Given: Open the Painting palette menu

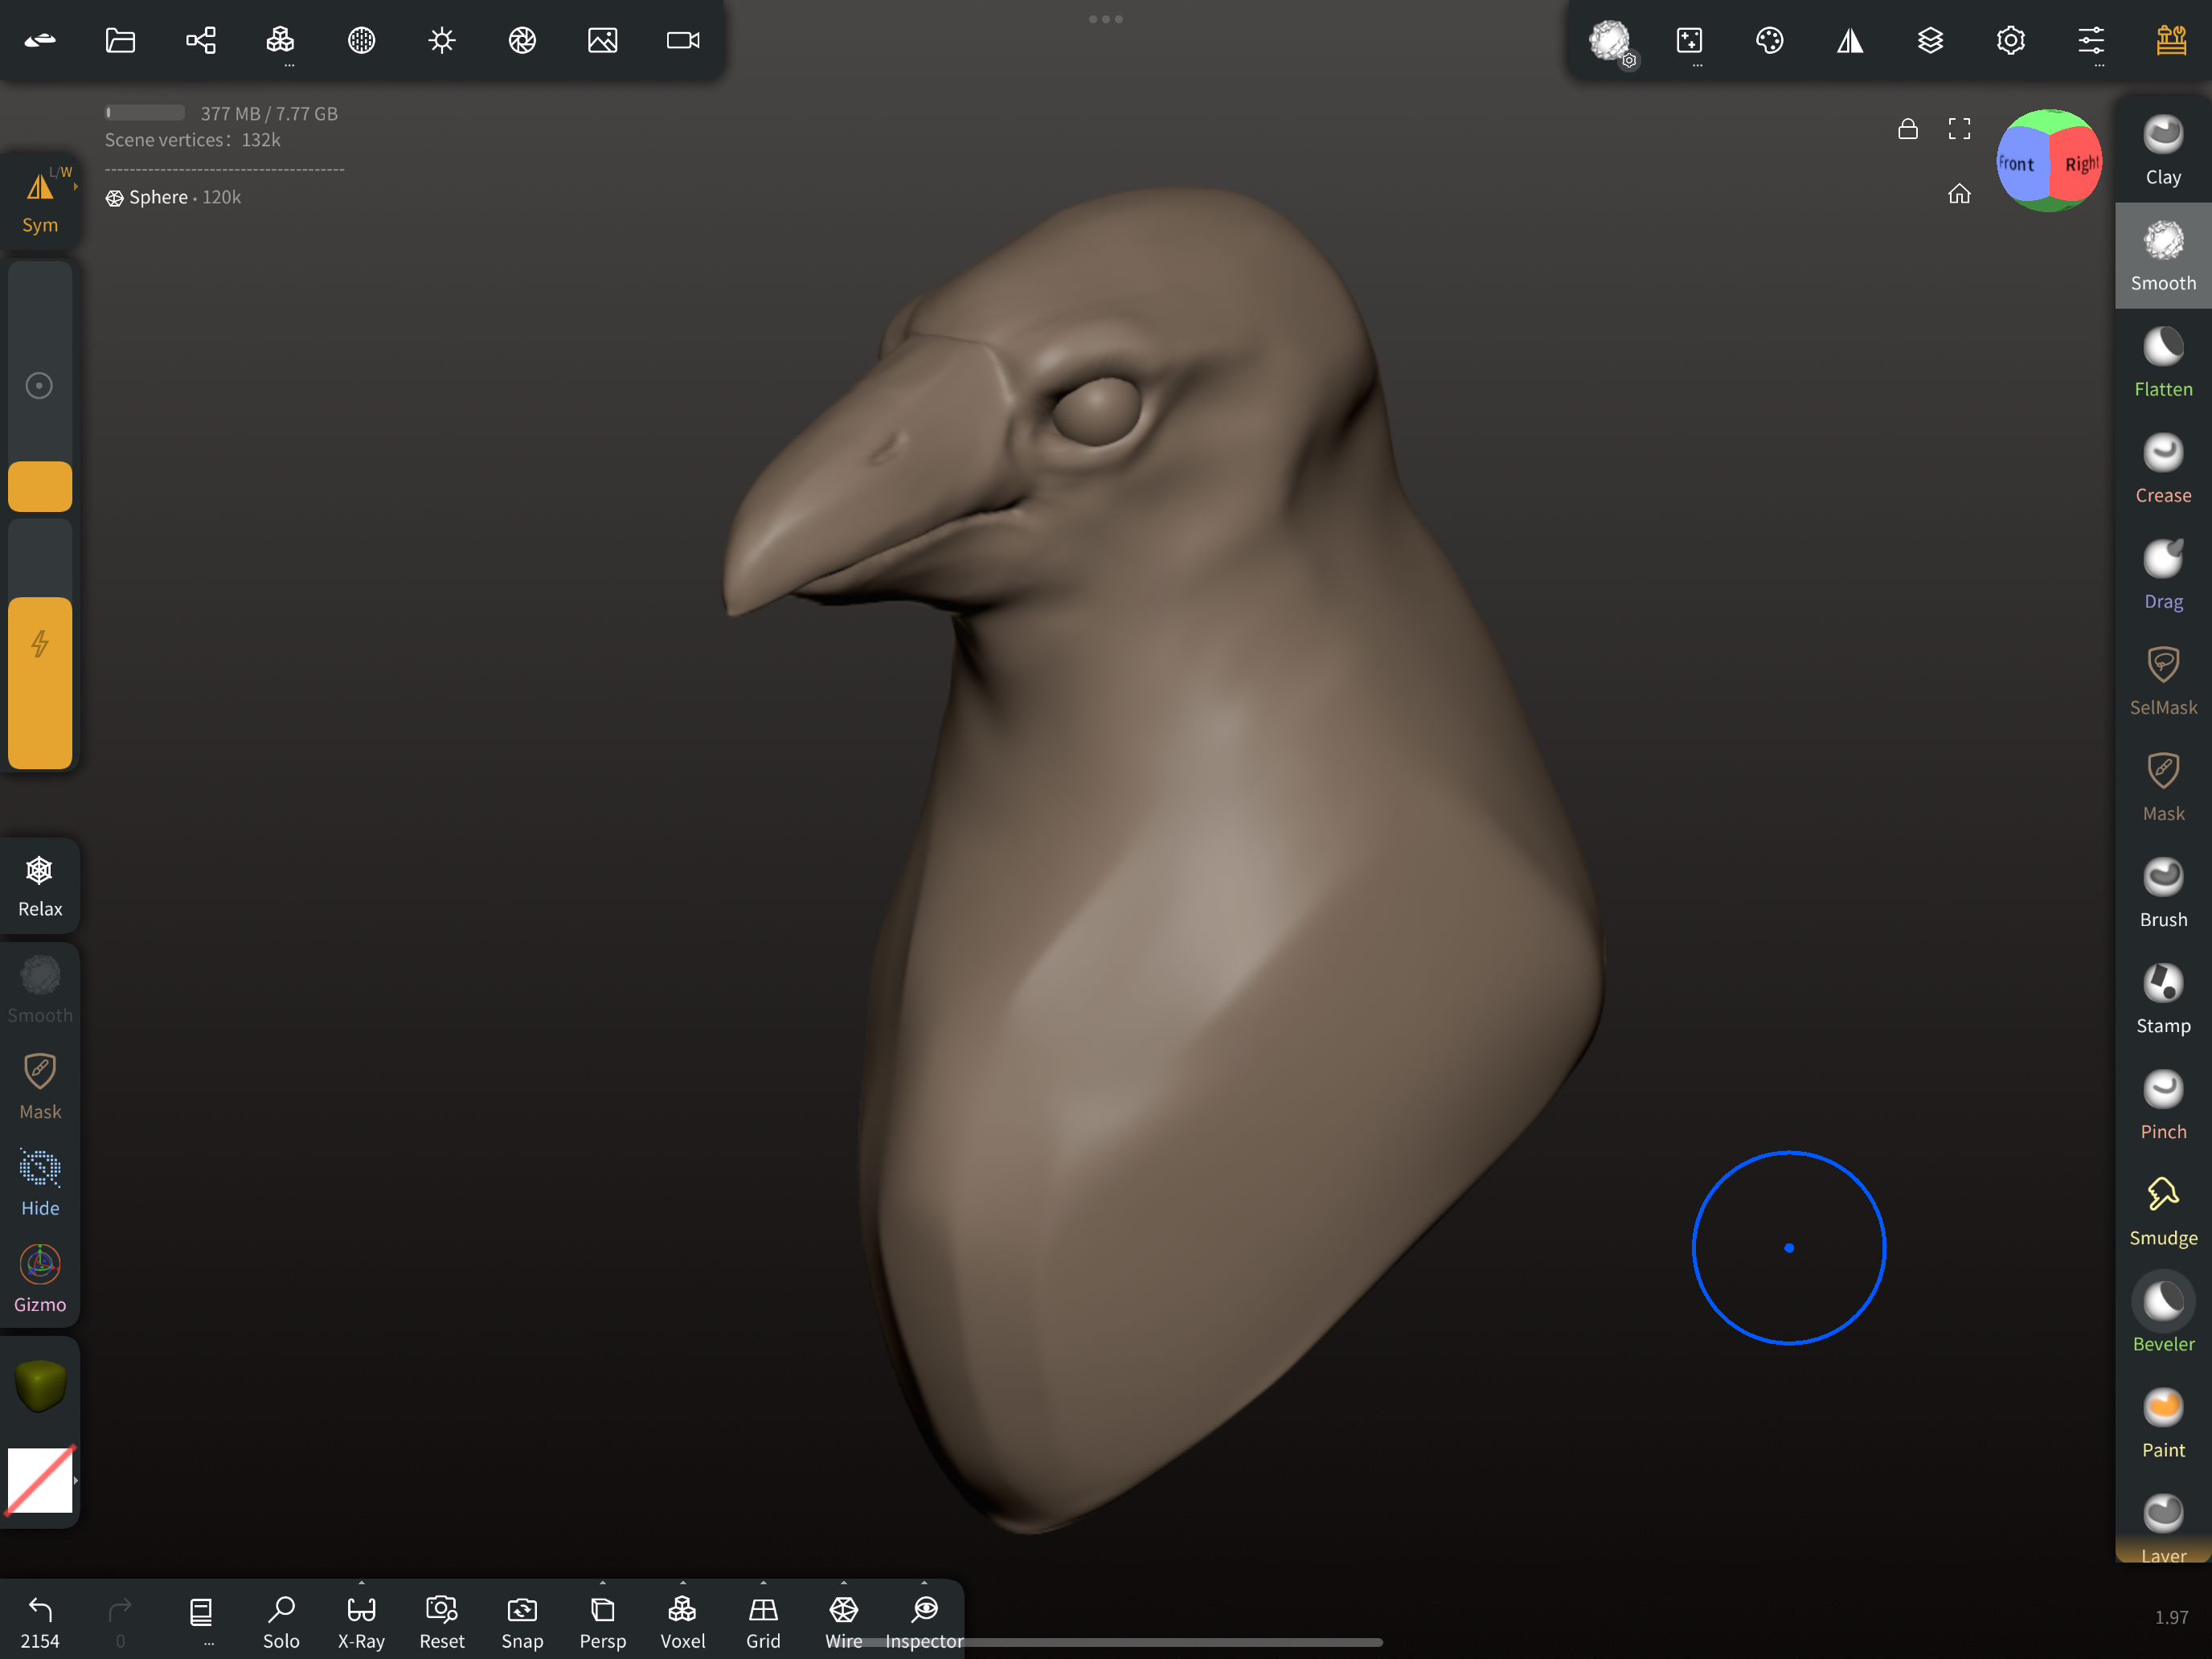Looking at the screenshot, I should [1769, 40].
